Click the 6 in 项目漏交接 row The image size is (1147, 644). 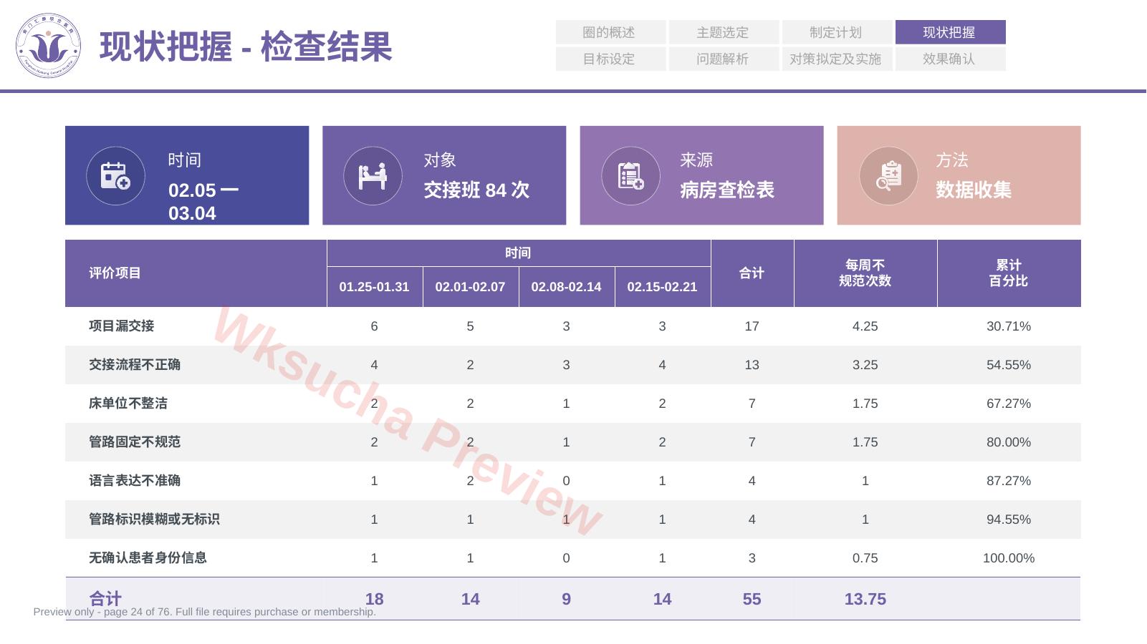374,326
